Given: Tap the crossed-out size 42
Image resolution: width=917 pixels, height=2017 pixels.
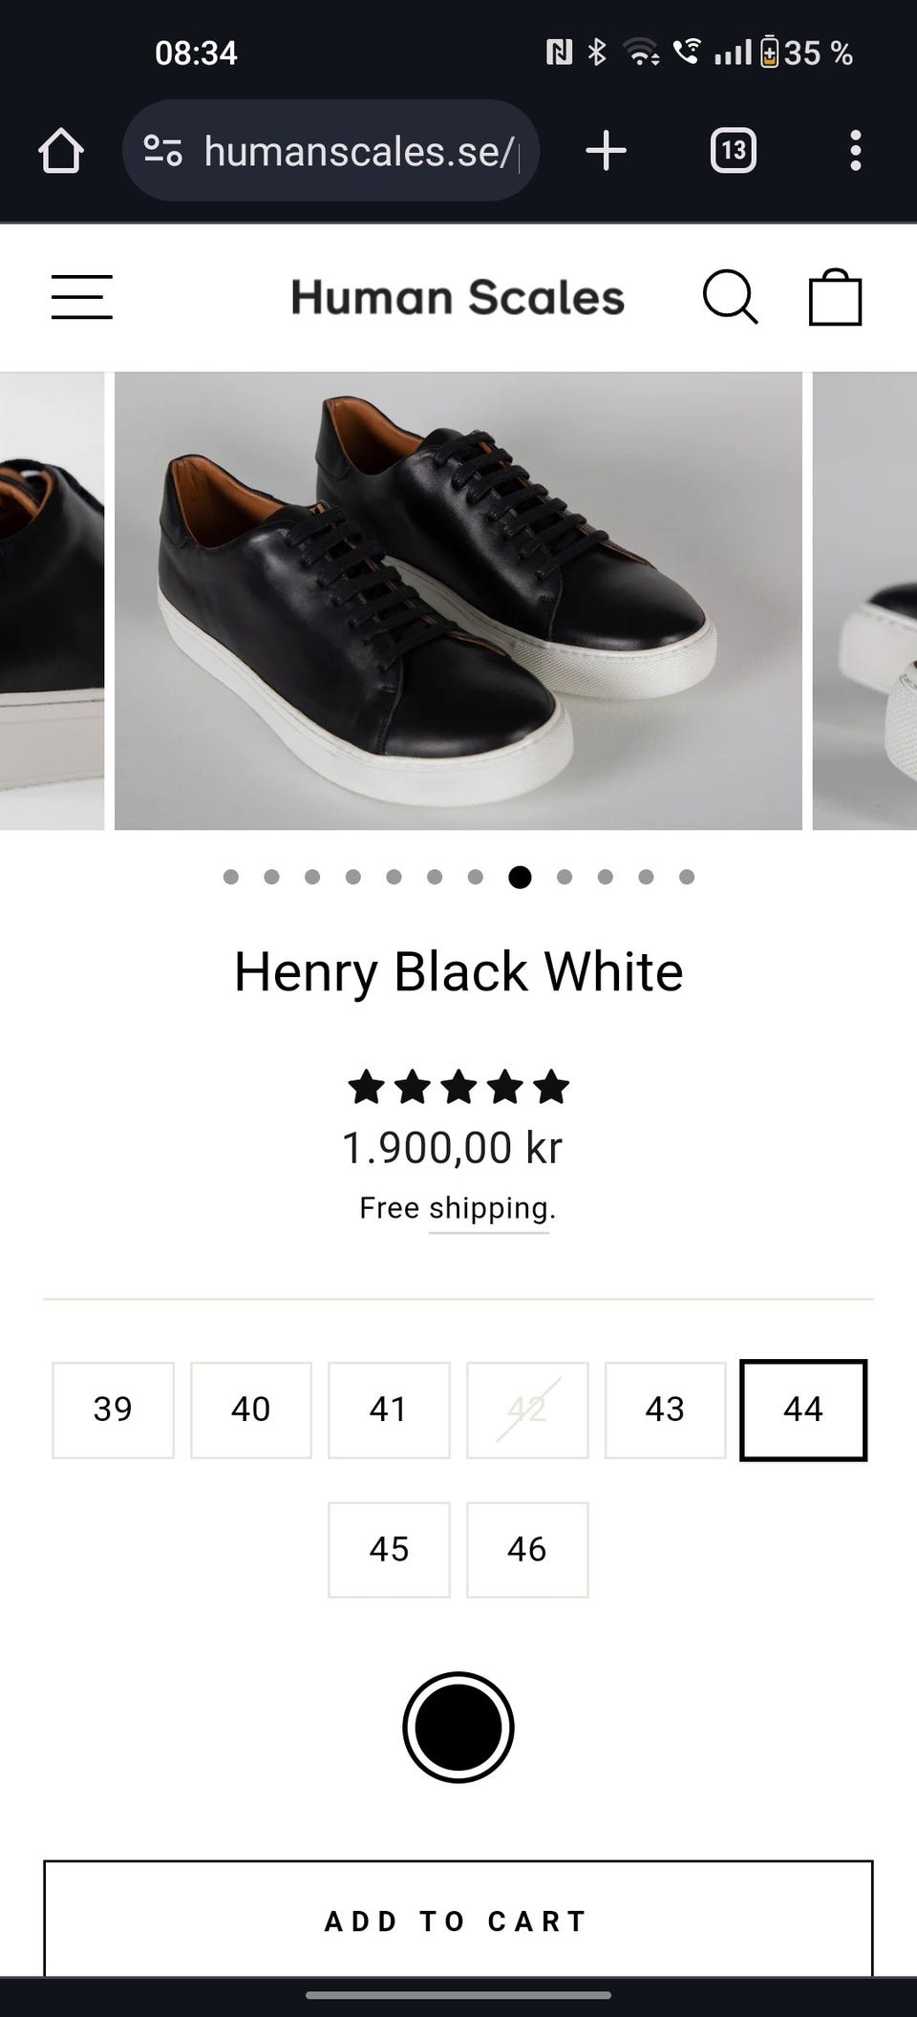Looking at the screenshot, I should 527,1410.
